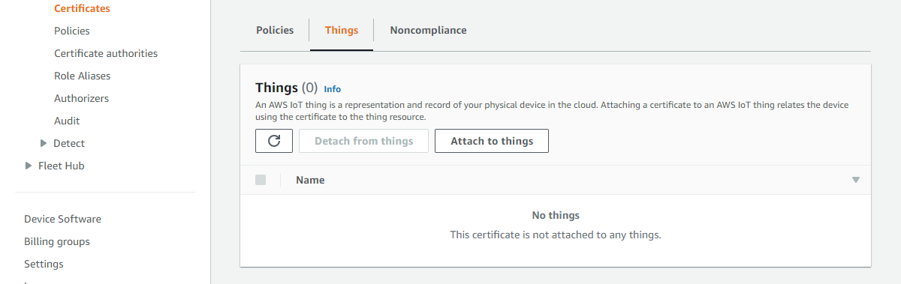The width and height of the screenshot is (901, 284).
Task: Sort things by Name column arrow
Action: click(855, 181)
